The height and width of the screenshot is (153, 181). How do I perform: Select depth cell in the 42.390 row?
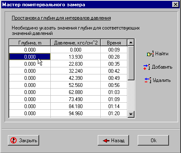pyautogui.click(x=30, y=78)
